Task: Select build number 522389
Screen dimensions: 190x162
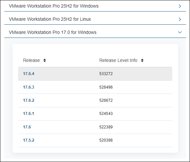Action: 106,127
